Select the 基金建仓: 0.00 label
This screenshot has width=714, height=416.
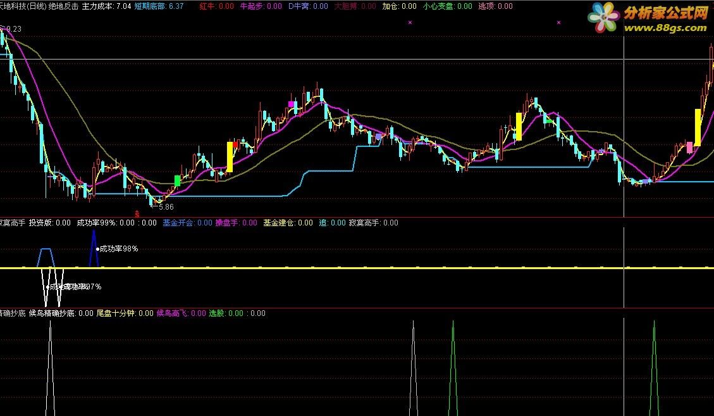click(288, 223)
